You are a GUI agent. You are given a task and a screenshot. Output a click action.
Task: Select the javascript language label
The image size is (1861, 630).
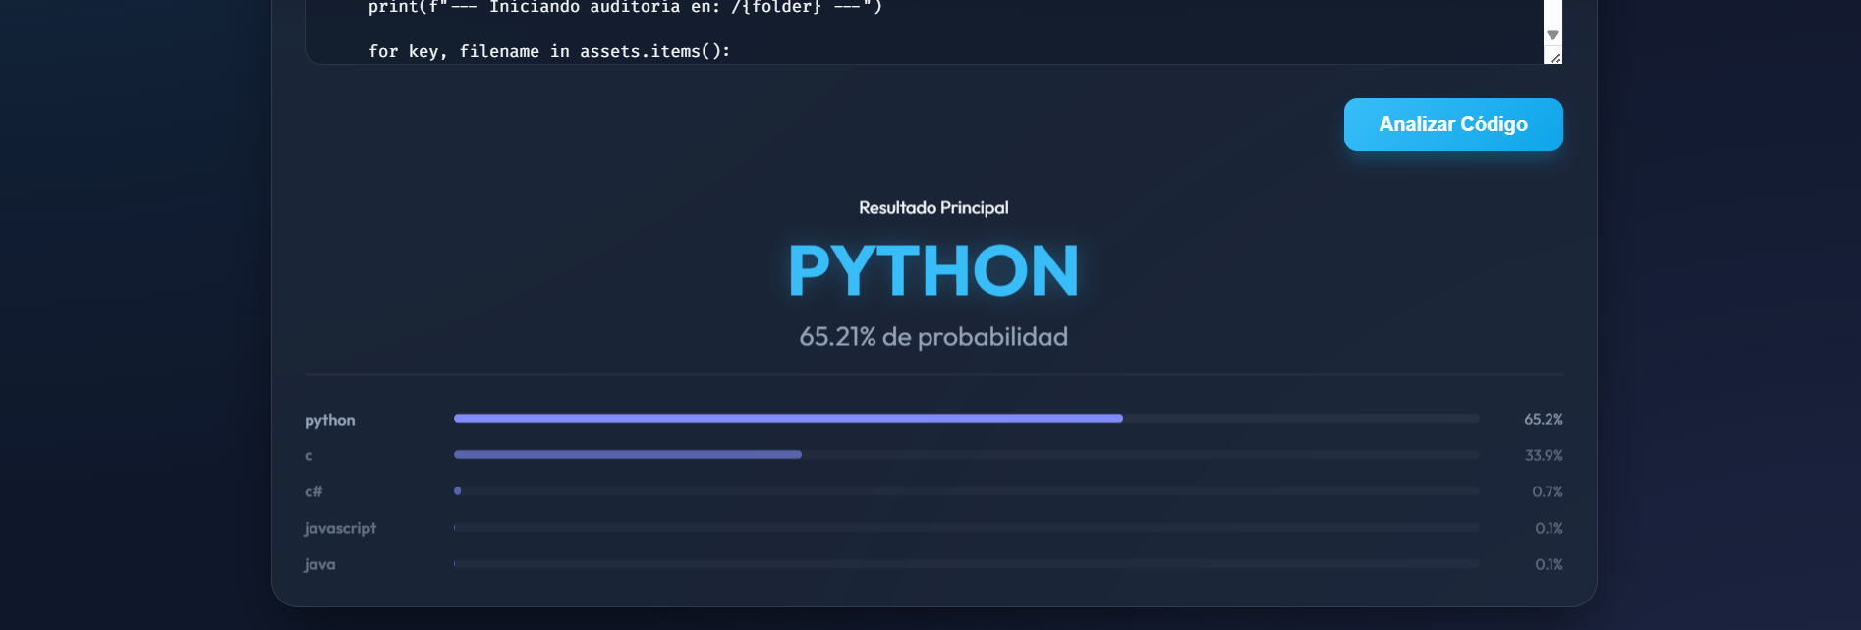tap(340, 528)
